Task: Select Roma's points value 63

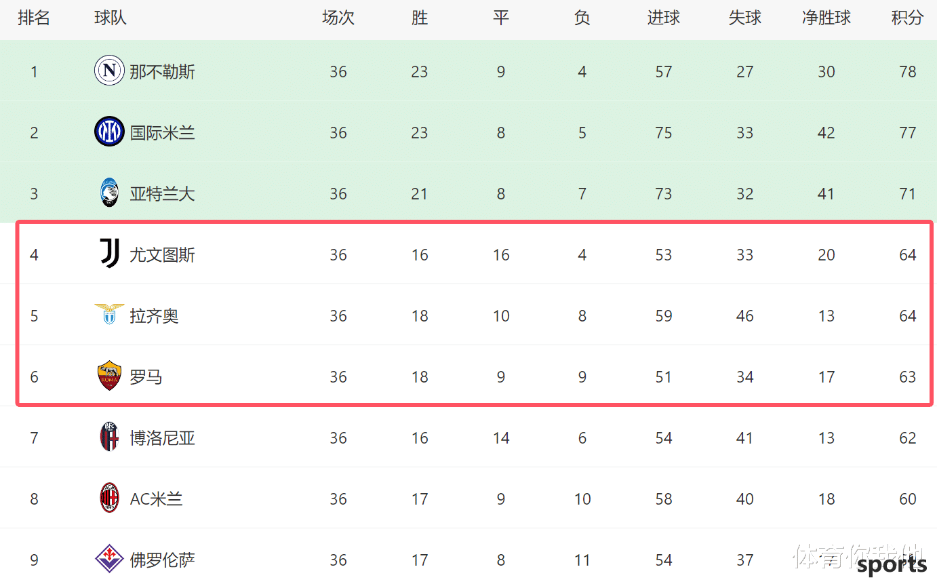Action: pos(907,377)
